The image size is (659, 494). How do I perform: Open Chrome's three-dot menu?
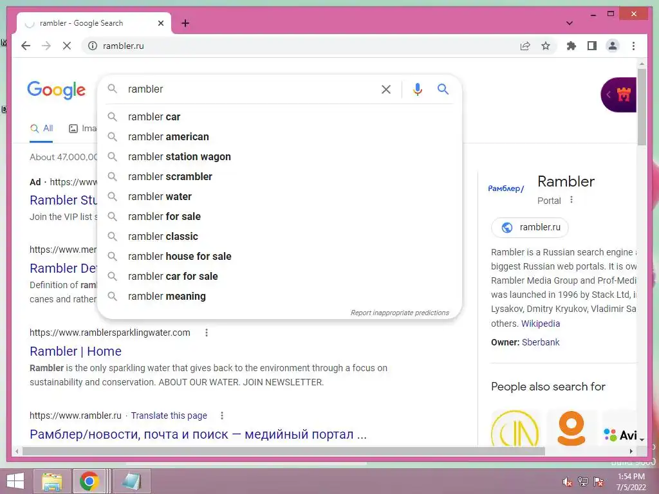pos(633,46)
